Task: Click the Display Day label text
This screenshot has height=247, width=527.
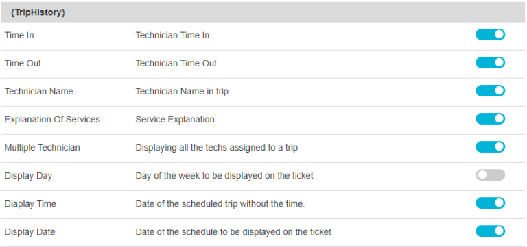Action: point(28,176)
